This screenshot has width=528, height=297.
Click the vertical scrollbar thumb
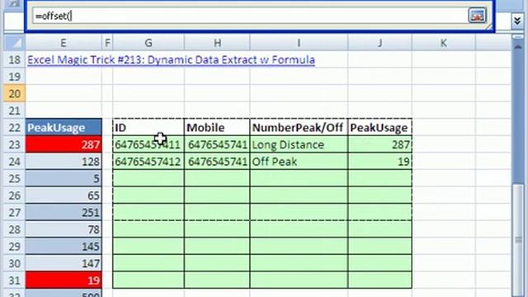coord(518,240)
